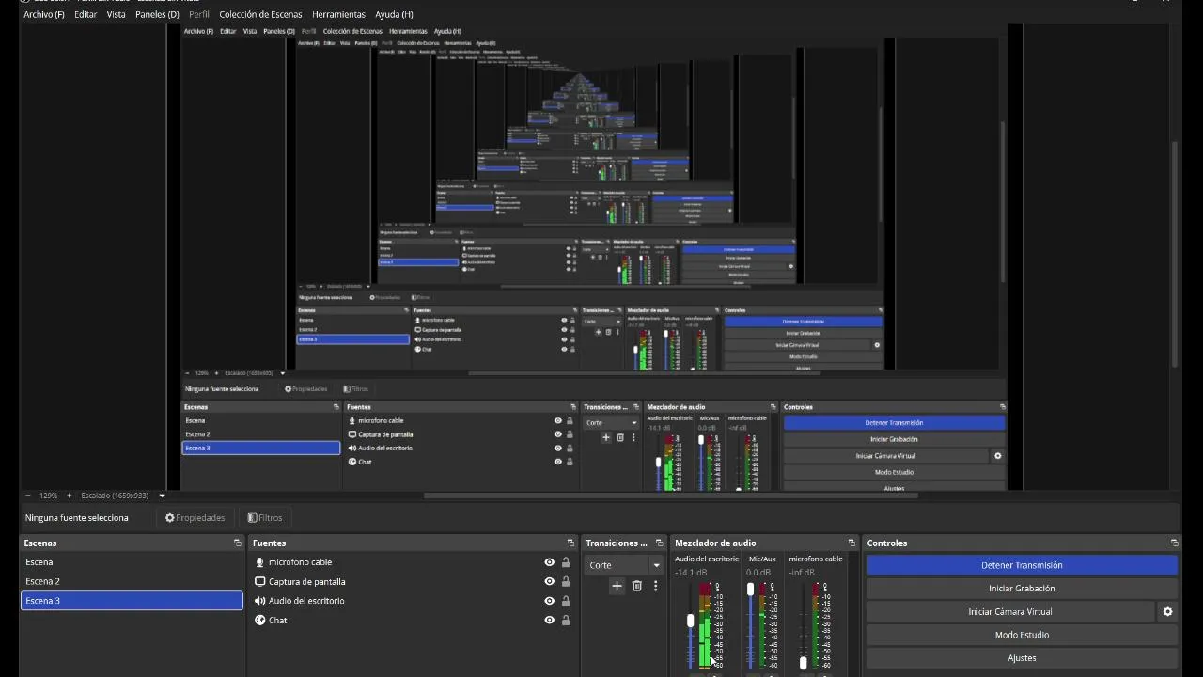Select the Escena 2 scene
Screen dimensions: 1203x677
pos(132,581)
